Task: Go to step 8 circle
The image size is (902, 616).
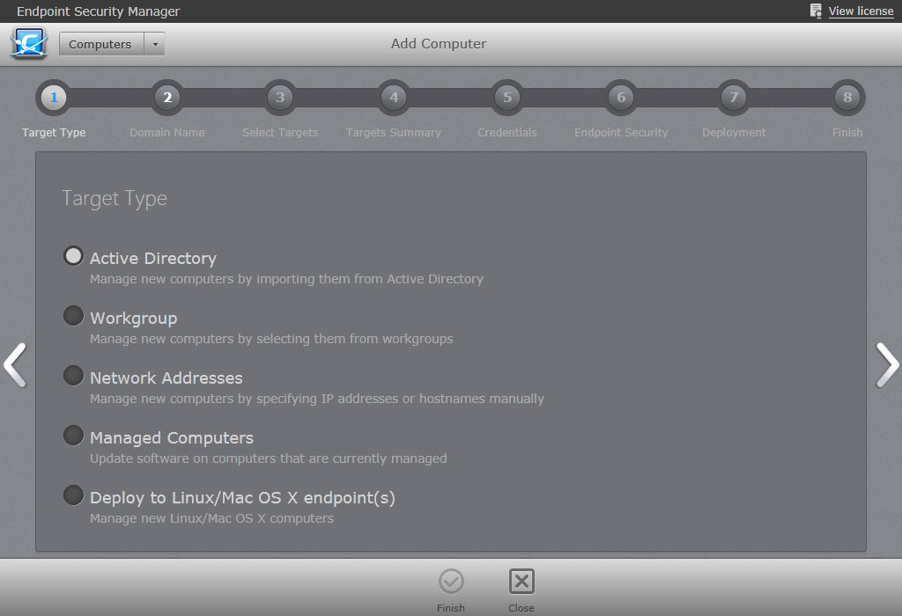Action: pyautogui.click(x=847, y=97)
